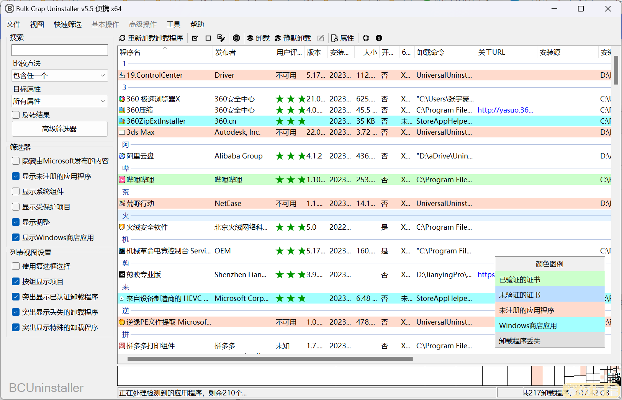Open the 工具 menu

click(174, 24)
